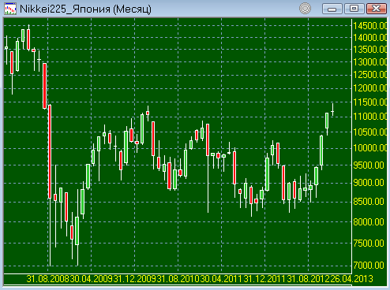The height and width of the screenshot is (290, 390).
Task: Click the 31.08.2008 date label
Action: tap(48, 279)
